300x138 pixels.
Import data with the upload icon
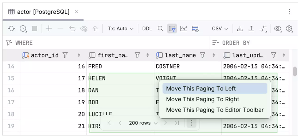tap(251, 29)
